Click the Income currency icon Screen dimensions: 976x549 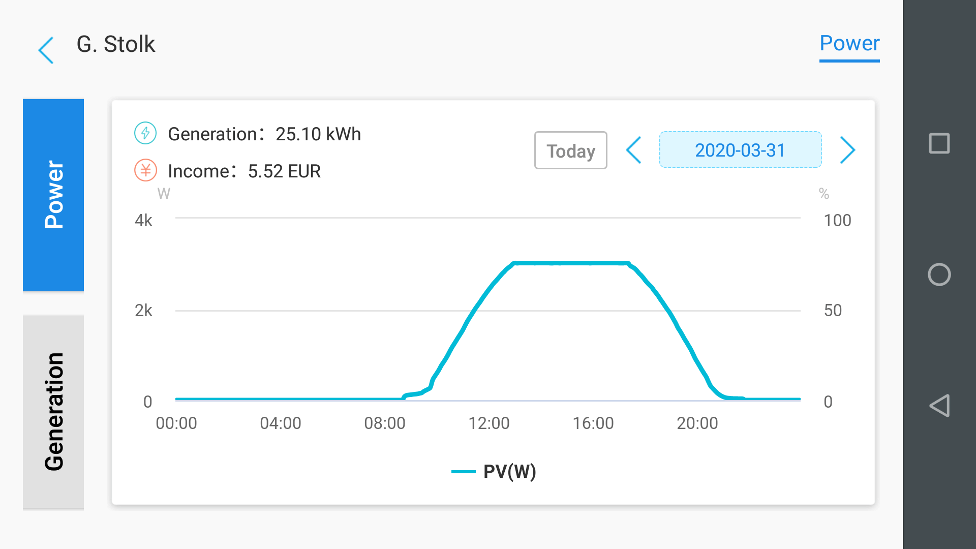tap(145, 170)
